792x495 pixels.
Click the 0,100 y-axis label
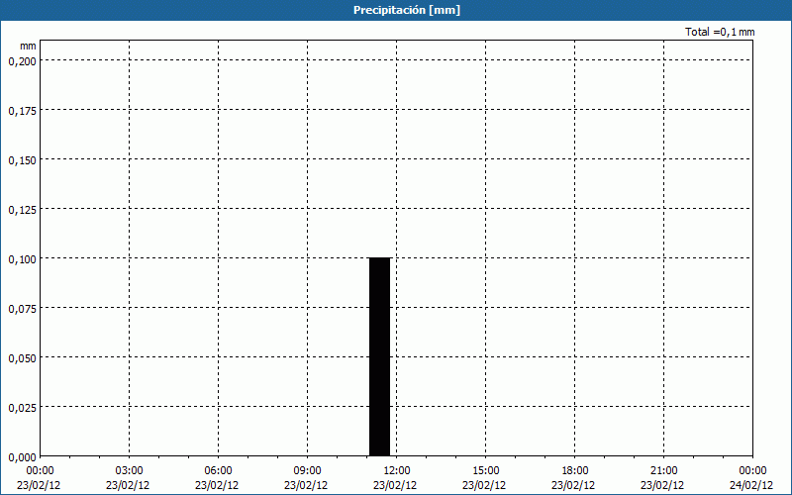pyautogui.click(x=22, y=258)
